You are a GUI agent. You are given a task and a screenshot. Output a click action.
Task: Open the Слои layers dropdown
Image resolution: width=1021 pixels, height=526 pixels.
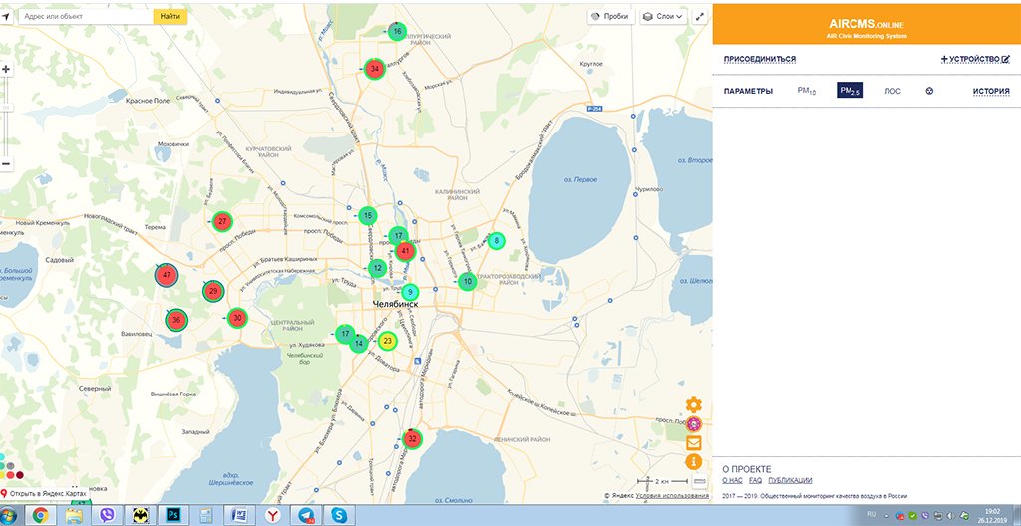(x=663, y=17)
